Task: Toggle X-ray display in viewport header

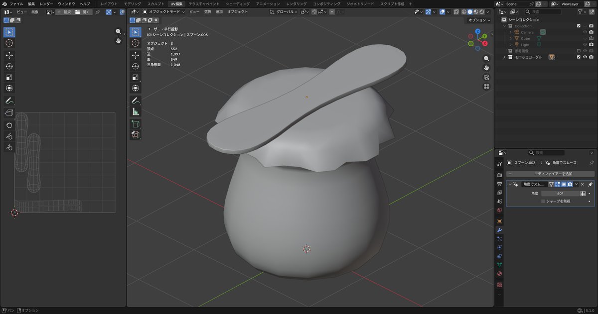Action: click(456, 11)
